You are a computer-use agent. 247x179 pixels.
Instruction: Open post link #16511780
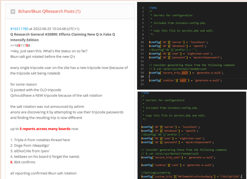19,29
